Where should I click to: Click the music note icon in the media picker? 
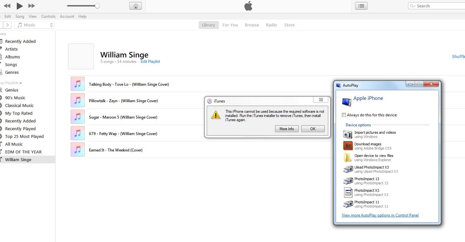point(20,25)
